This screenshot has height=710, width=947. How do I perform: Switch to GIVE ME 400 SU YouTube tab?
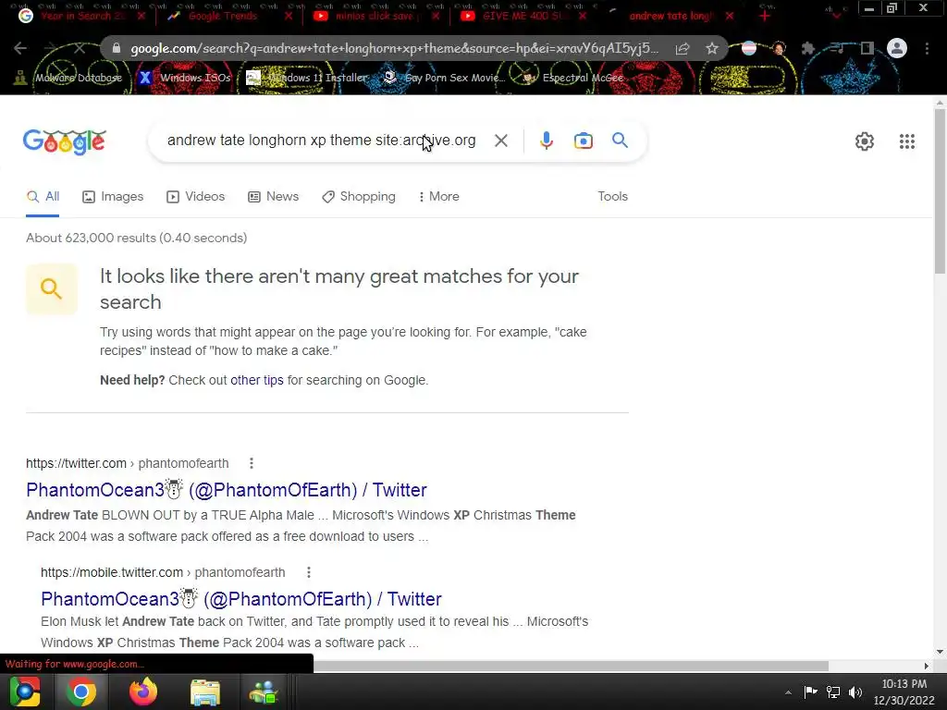(518, 16)
